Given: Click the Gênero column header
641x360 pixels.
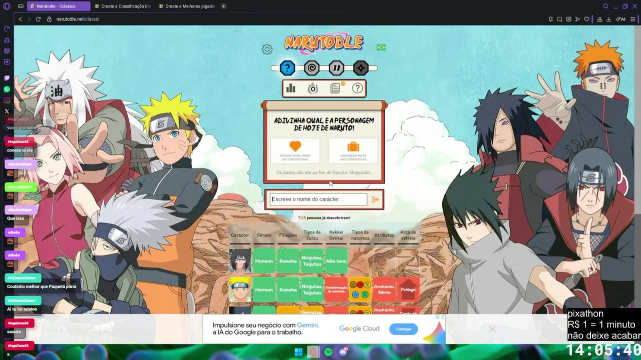Looking at the screenshot, I should pyautogui.click(x=264, y=235).
